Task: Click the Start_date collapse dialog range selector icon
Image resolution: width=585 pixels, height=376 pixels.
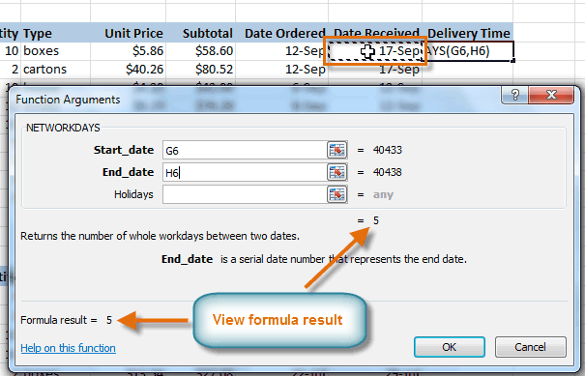Action: point(337,150)
